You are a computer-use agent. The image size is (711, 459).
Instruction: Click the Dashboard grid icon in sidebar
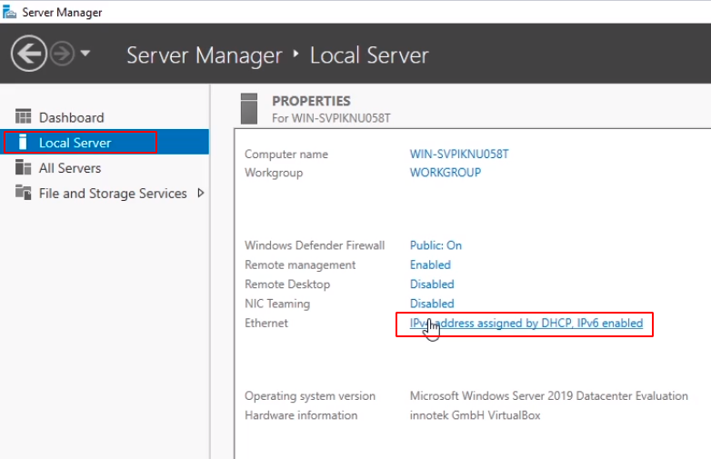tap(24, 117)
